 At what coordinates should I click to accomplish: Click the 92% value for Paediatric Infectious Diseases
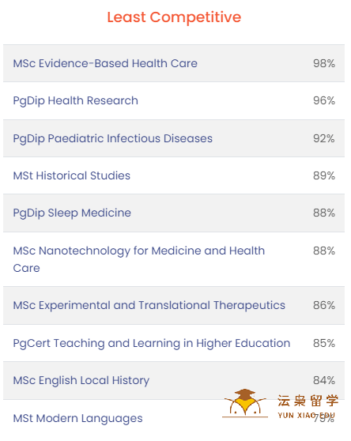pos(324,138)
